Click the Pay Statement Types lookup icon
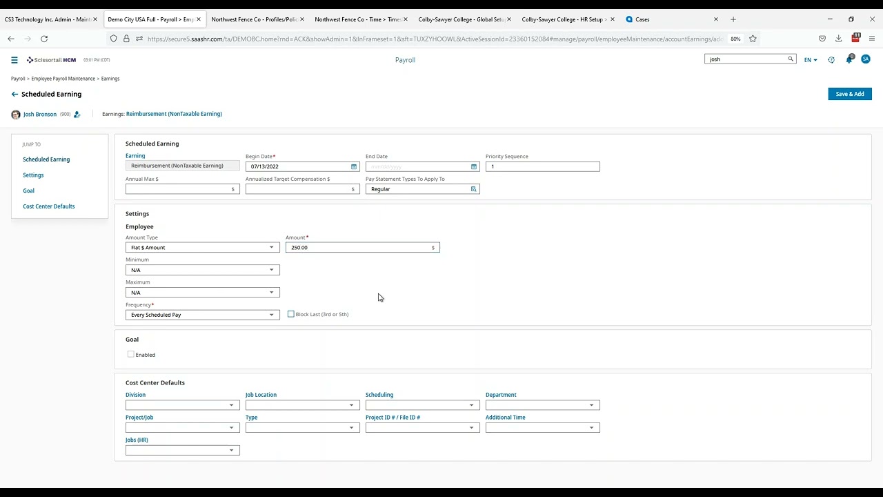883x497 pixels. click(473, 188)
